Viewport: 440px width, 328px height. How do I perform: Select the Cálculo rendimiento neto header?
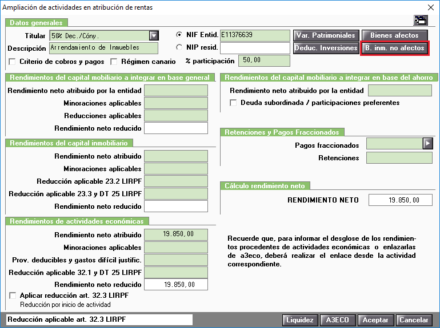click(265, 186)
